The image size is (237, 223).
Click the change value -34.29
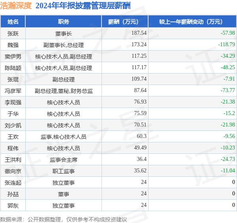coord(228,56)
